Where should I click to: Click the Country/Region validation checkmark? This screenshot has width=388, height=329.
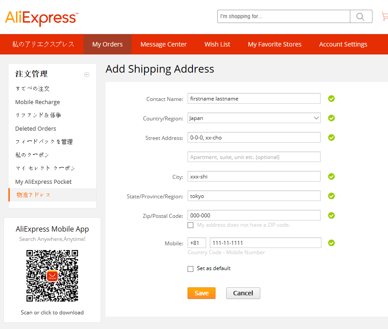coord(331,118)
